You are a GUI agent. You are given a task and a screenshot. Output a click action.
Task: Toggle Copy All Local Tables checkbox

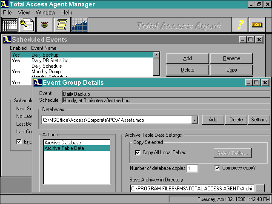137,152
